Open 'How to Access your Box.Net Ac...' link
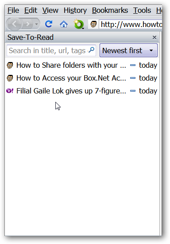The height and width of the screenshot is (244, 170). pos(71,78)
